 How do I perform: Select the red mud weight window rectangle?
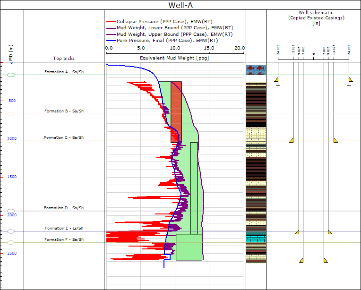click(x=176, y=111)
